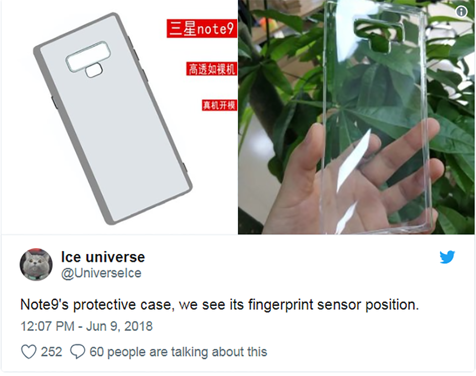Screen dimensions: 476x376
Task: Click camera cutout in clear case photo
Action: [x=380, y=36]
